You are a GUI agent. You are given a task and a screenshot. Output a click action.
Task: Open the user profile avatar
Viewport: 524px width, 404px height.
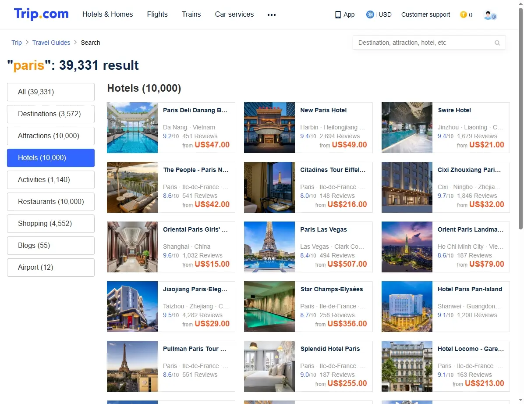(x=490, y=15)
